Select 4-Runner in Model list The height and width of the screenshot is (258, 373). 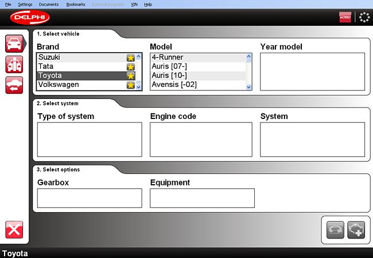tap(198, 57)
